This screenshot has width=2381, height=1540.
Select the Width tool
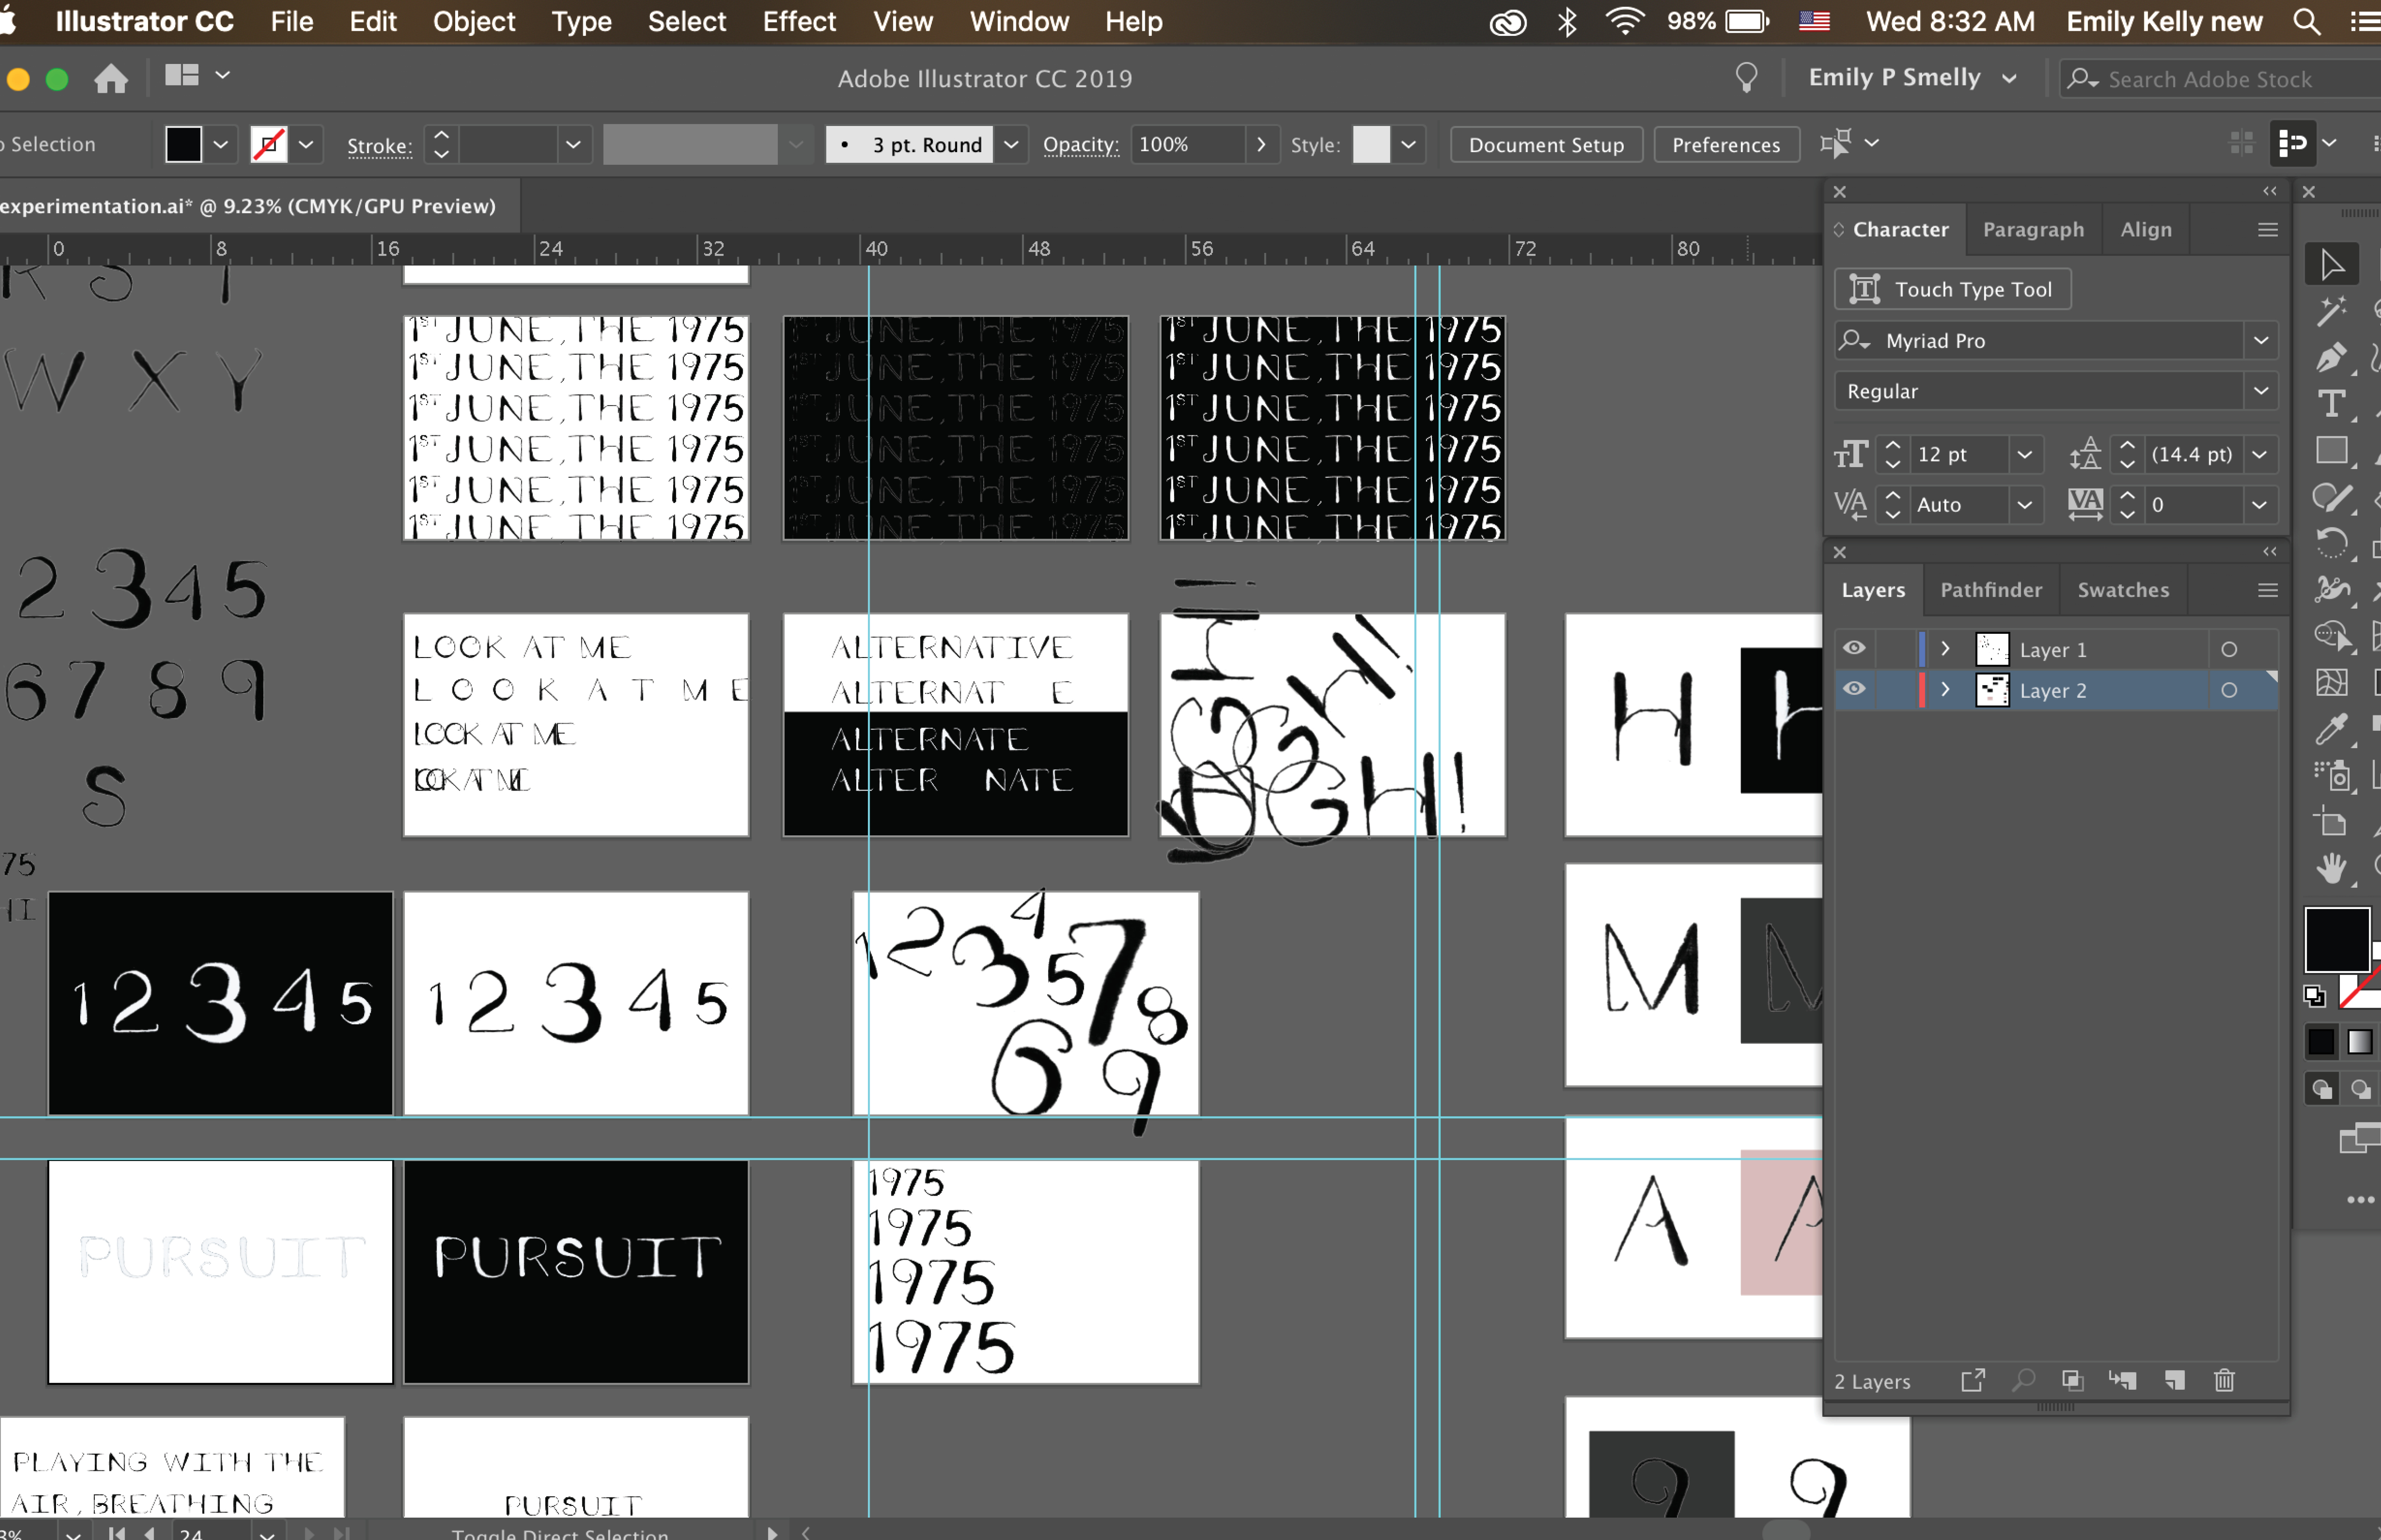click(2332, 589)
